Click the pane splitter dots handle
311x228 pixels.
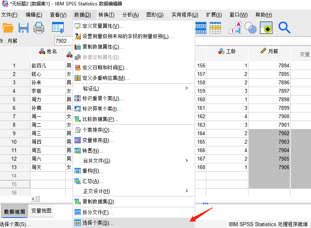pyautogui.click(x=205, y=203)
